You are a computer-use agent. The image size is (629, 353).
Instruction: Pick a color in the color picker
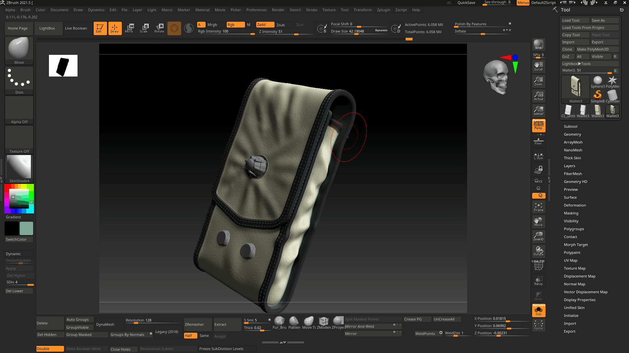coord(19,199)
